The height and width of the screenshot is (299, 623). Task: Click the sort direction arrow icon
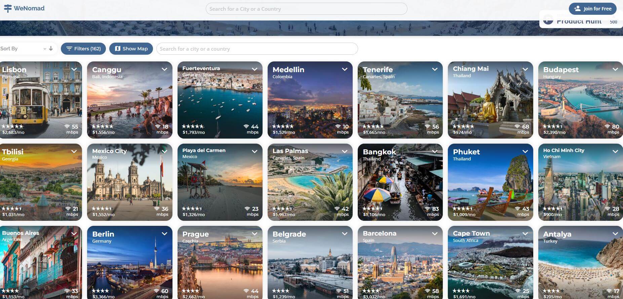(51, 48)
